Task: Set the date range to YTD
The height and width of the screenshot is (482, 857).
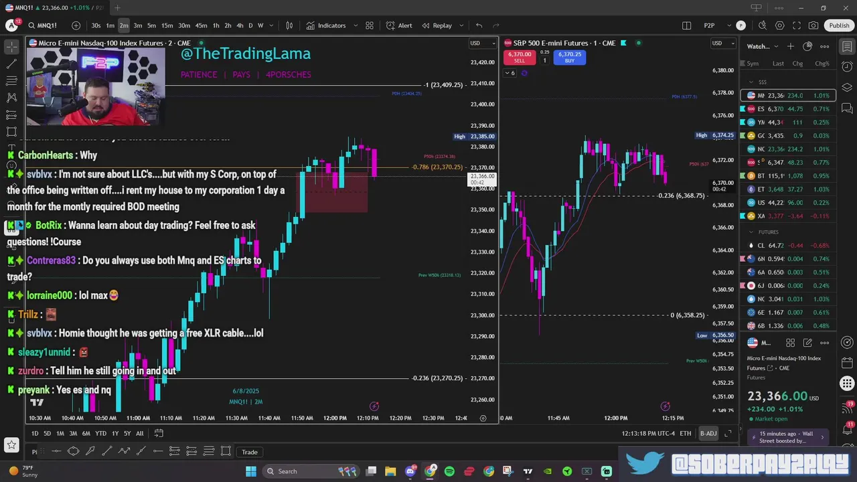Action: [x=100, y=433]
